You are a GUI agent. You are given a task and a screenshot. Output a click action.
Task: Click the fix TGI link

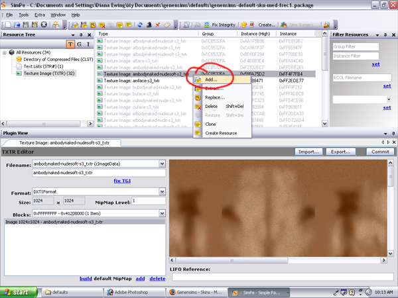(x=122, y=181)
